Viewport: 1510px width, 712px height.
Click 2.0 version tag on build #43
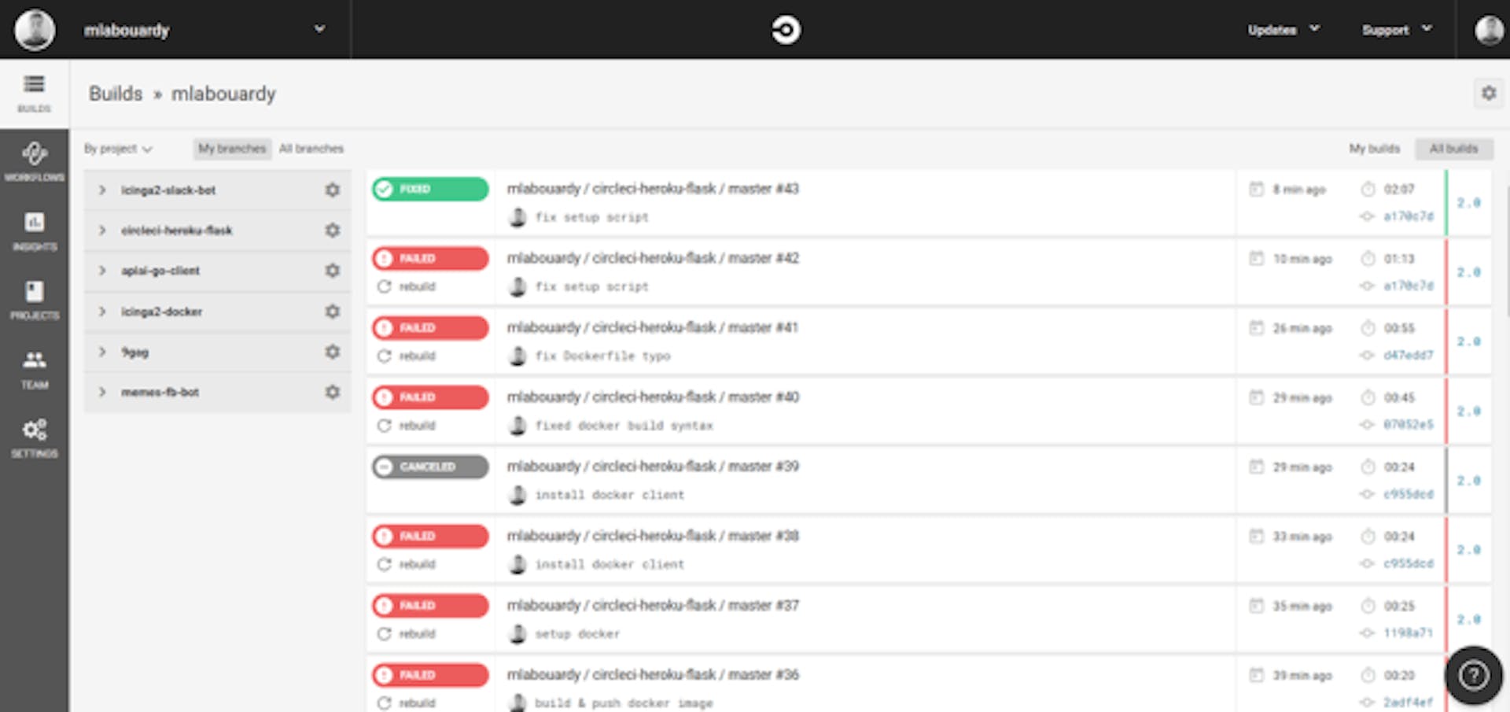pyautogui.click(x=1468, y=203)
